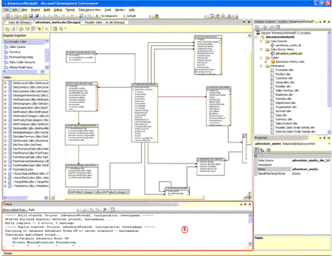Open the Debug menu
This screenshot has height=256, width=332.
(x=58, y=10)
